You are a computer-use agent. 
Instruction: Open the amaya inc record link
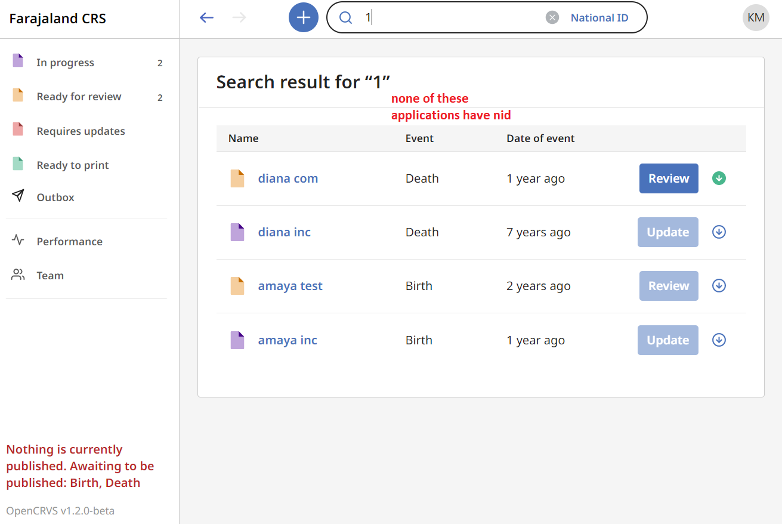click(x=288, y=340)
